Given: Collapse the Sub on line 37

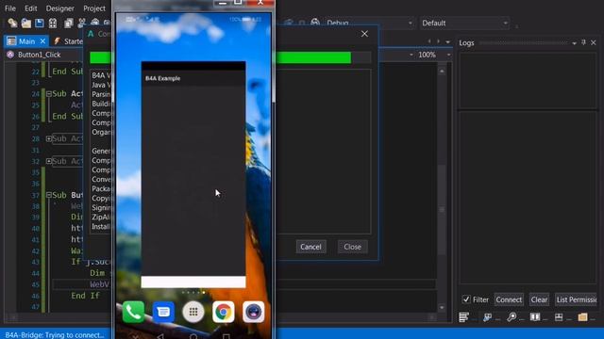Looking at the screenshot, I should pos(49,195).
